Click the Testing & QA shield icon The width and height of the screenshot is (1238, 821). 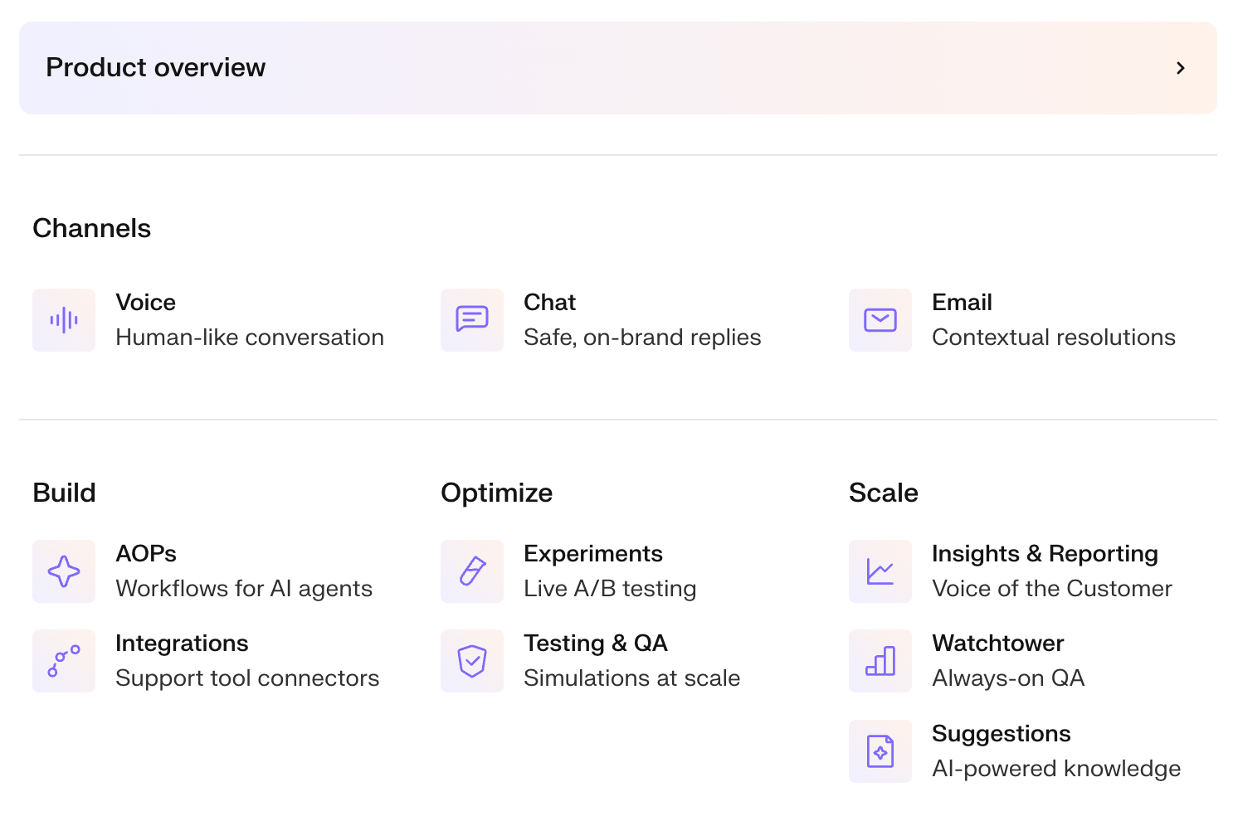472,661
